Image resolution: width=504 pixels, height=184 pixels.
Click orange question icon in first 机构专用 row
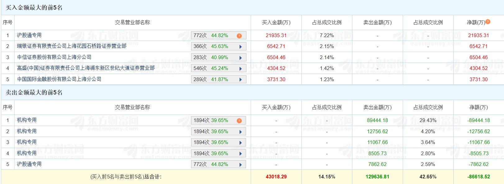239,121
